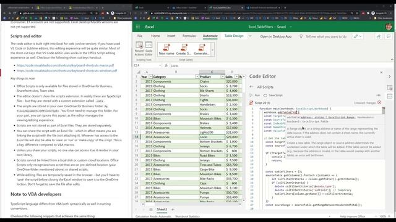This screenshot has width=396, height=222.
Task: Select the Generate... script in gallery
Action: (x=201, y=49)
